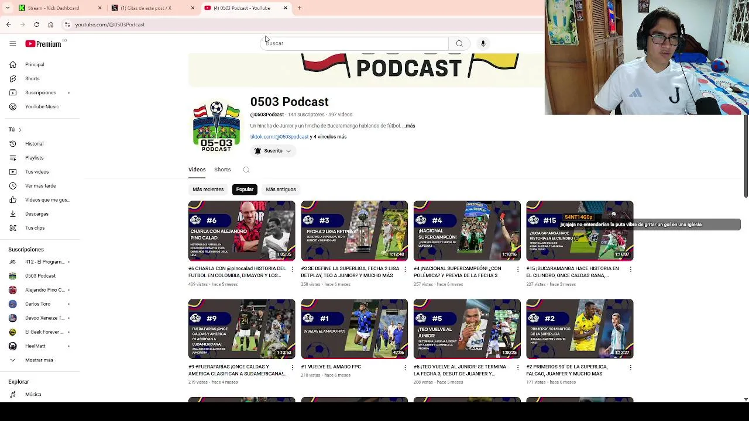Open options menu for #1 VUELVE EL AMADO FPC
This screenshot has height=421, width=749.
405,367
